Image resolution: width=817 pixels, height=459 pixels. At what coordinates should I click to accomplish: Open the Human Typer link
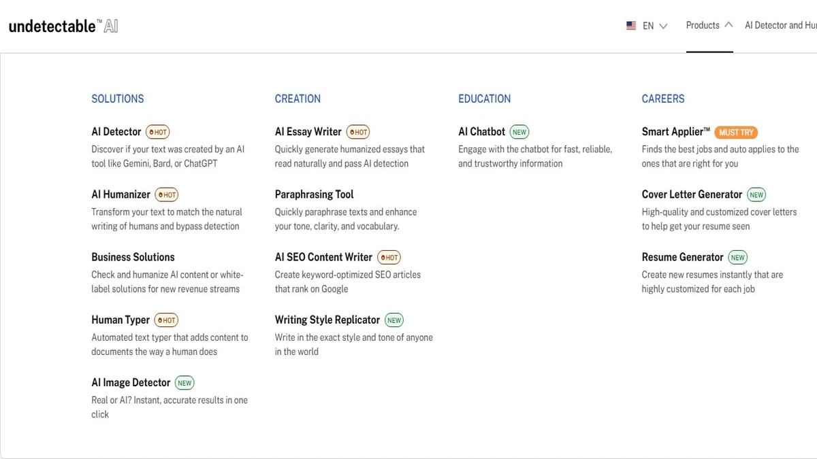(121, 320)
